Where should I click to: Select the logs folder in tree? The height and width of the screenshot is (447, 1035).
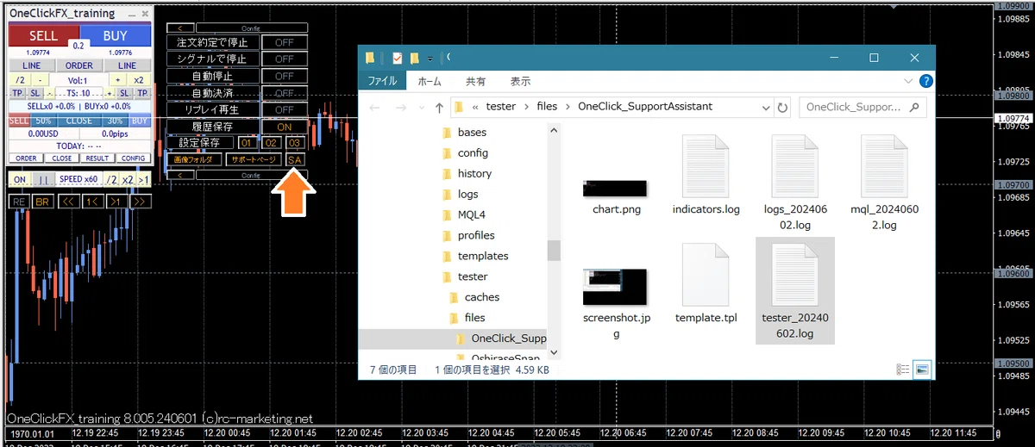click(467, 195)
